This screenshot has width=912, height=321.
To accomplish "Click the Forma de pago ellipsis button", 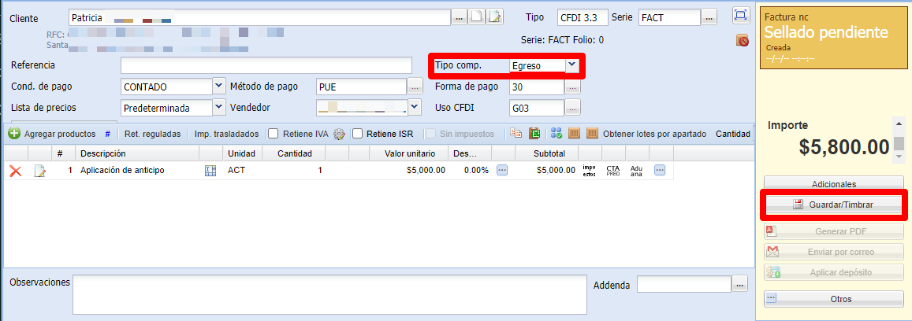I will [573, 87].
